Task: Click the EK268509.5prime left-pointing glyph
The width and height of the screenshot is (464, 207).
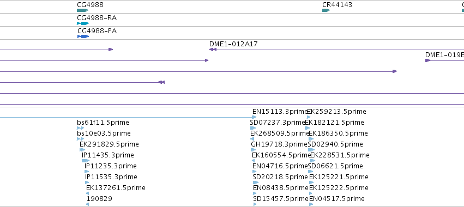Action: [x=252, y=139]
